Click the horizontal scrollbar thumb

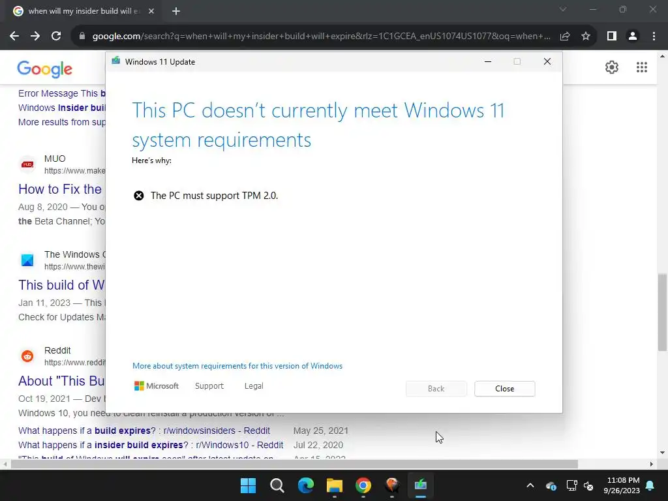click(x=294, y=464)
